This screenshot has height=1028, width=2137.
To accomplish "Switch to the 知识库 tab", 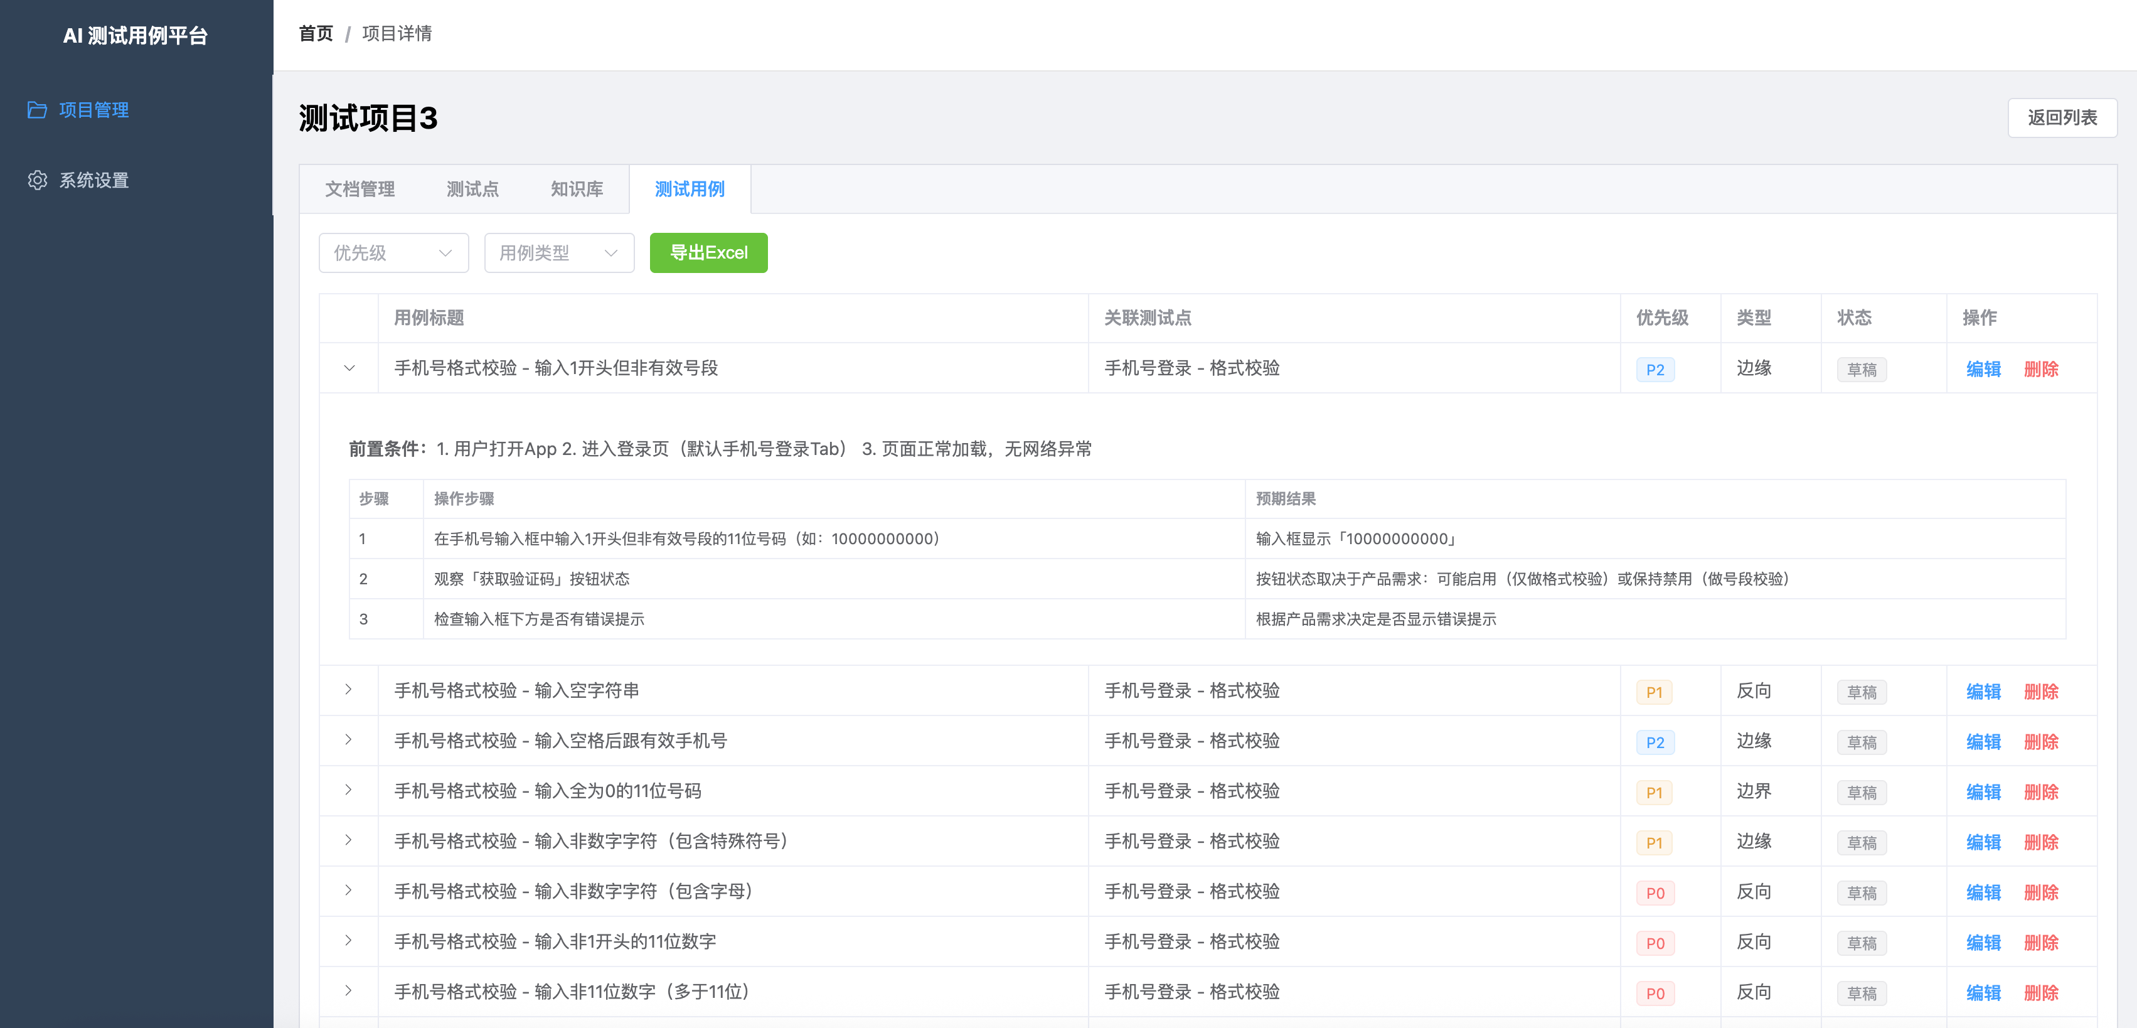I will [576, 189].
